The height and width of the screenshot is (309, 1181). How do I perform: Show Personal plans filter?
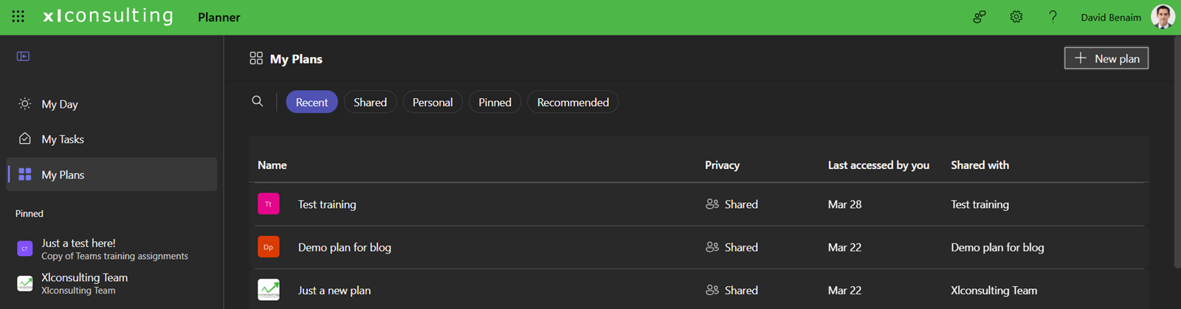coord(433,103)
